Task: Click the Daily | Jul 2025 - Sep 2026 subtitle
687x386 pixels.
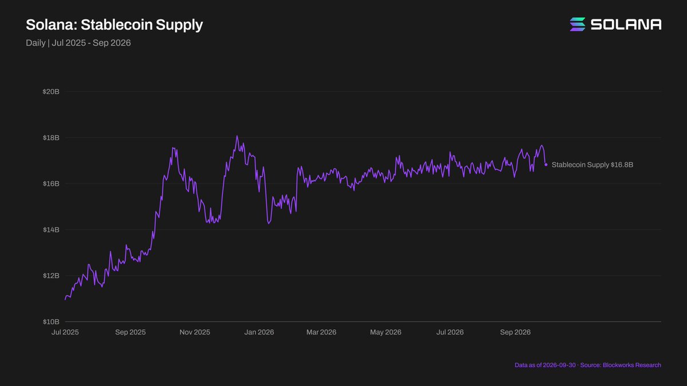Action: pos(78,42)
